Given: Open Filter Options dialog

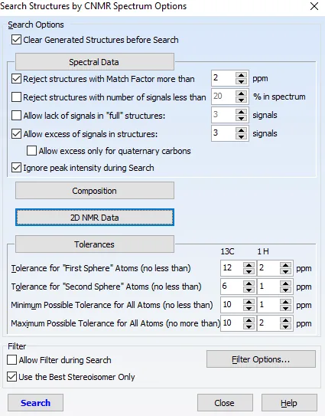Looking at the screenshot, I should [x=261, y=359].
